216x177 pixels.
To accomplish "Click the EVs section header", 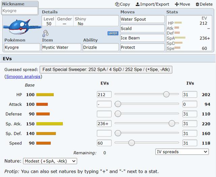I will (x=108, y=59).
